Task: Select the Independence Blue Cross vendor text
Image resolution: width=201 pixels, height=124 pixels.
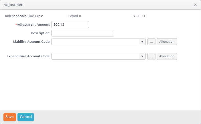Action: coord(24,16)
